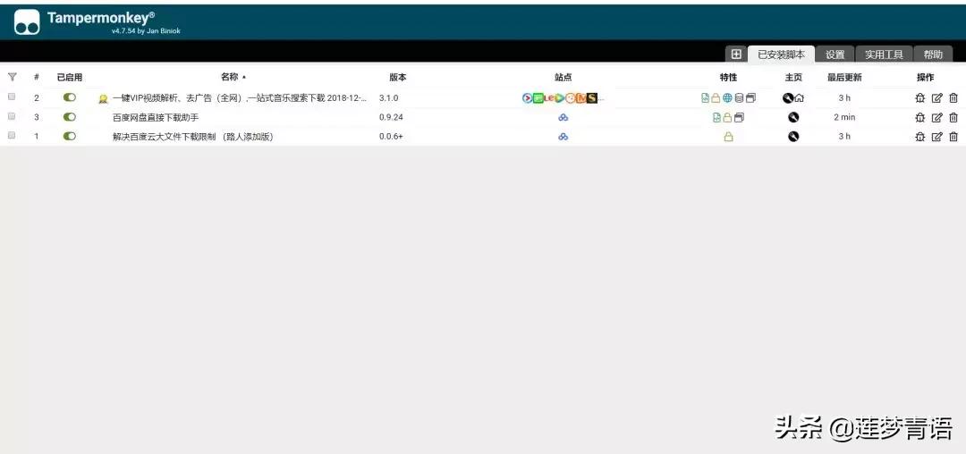Sort scripts by the # column
The image size is (966, 454).
click(37, 77)
